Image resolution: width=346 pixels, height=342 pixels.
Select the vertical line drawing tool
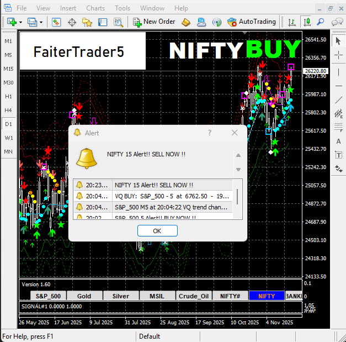click(x=339, y=71)
